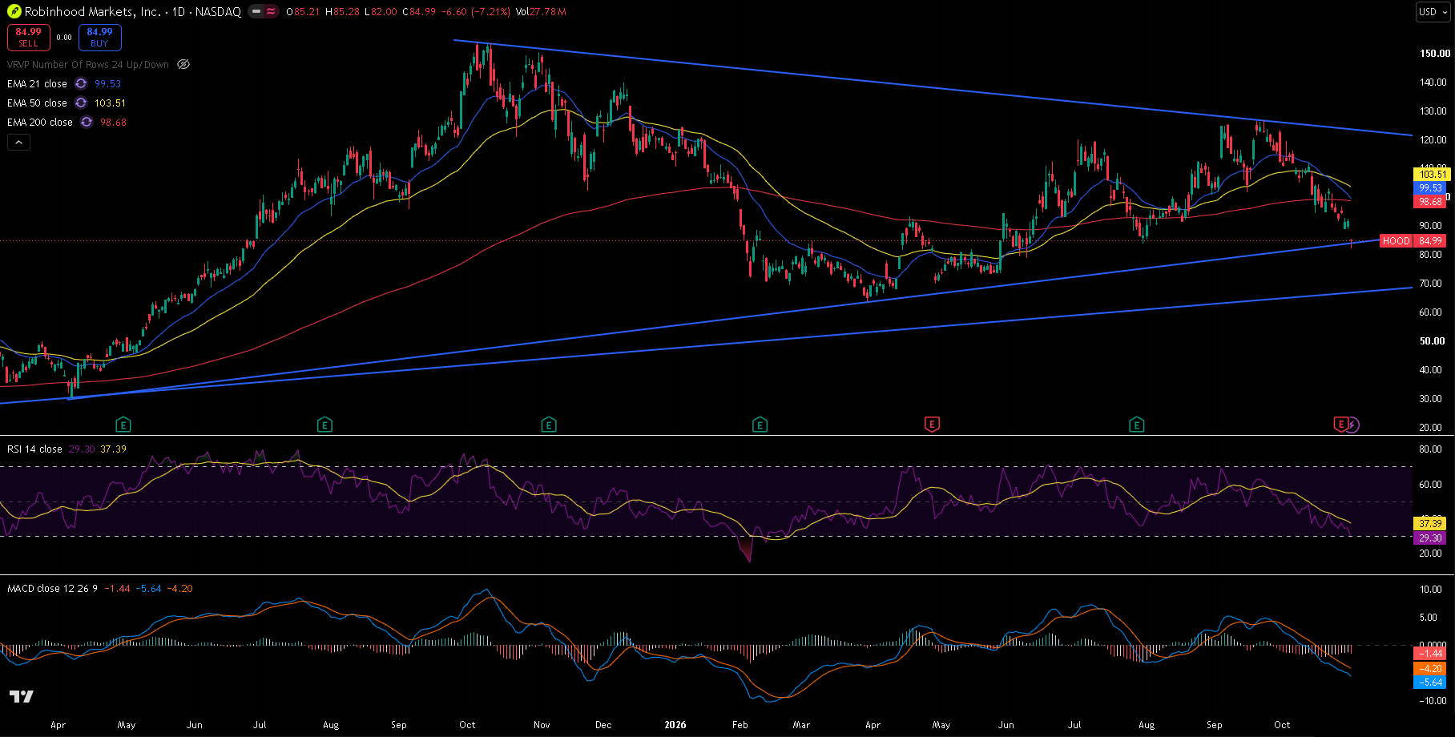Click the orange -4.20 MACD axis label

coord(1431,668)
